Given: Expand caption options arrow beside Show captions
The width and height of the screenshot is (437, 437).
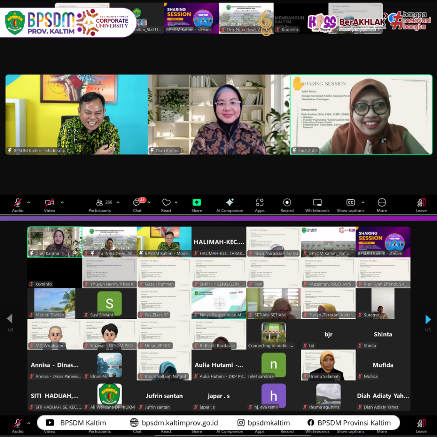Looking at the screenshot, I should coord(363,202).
